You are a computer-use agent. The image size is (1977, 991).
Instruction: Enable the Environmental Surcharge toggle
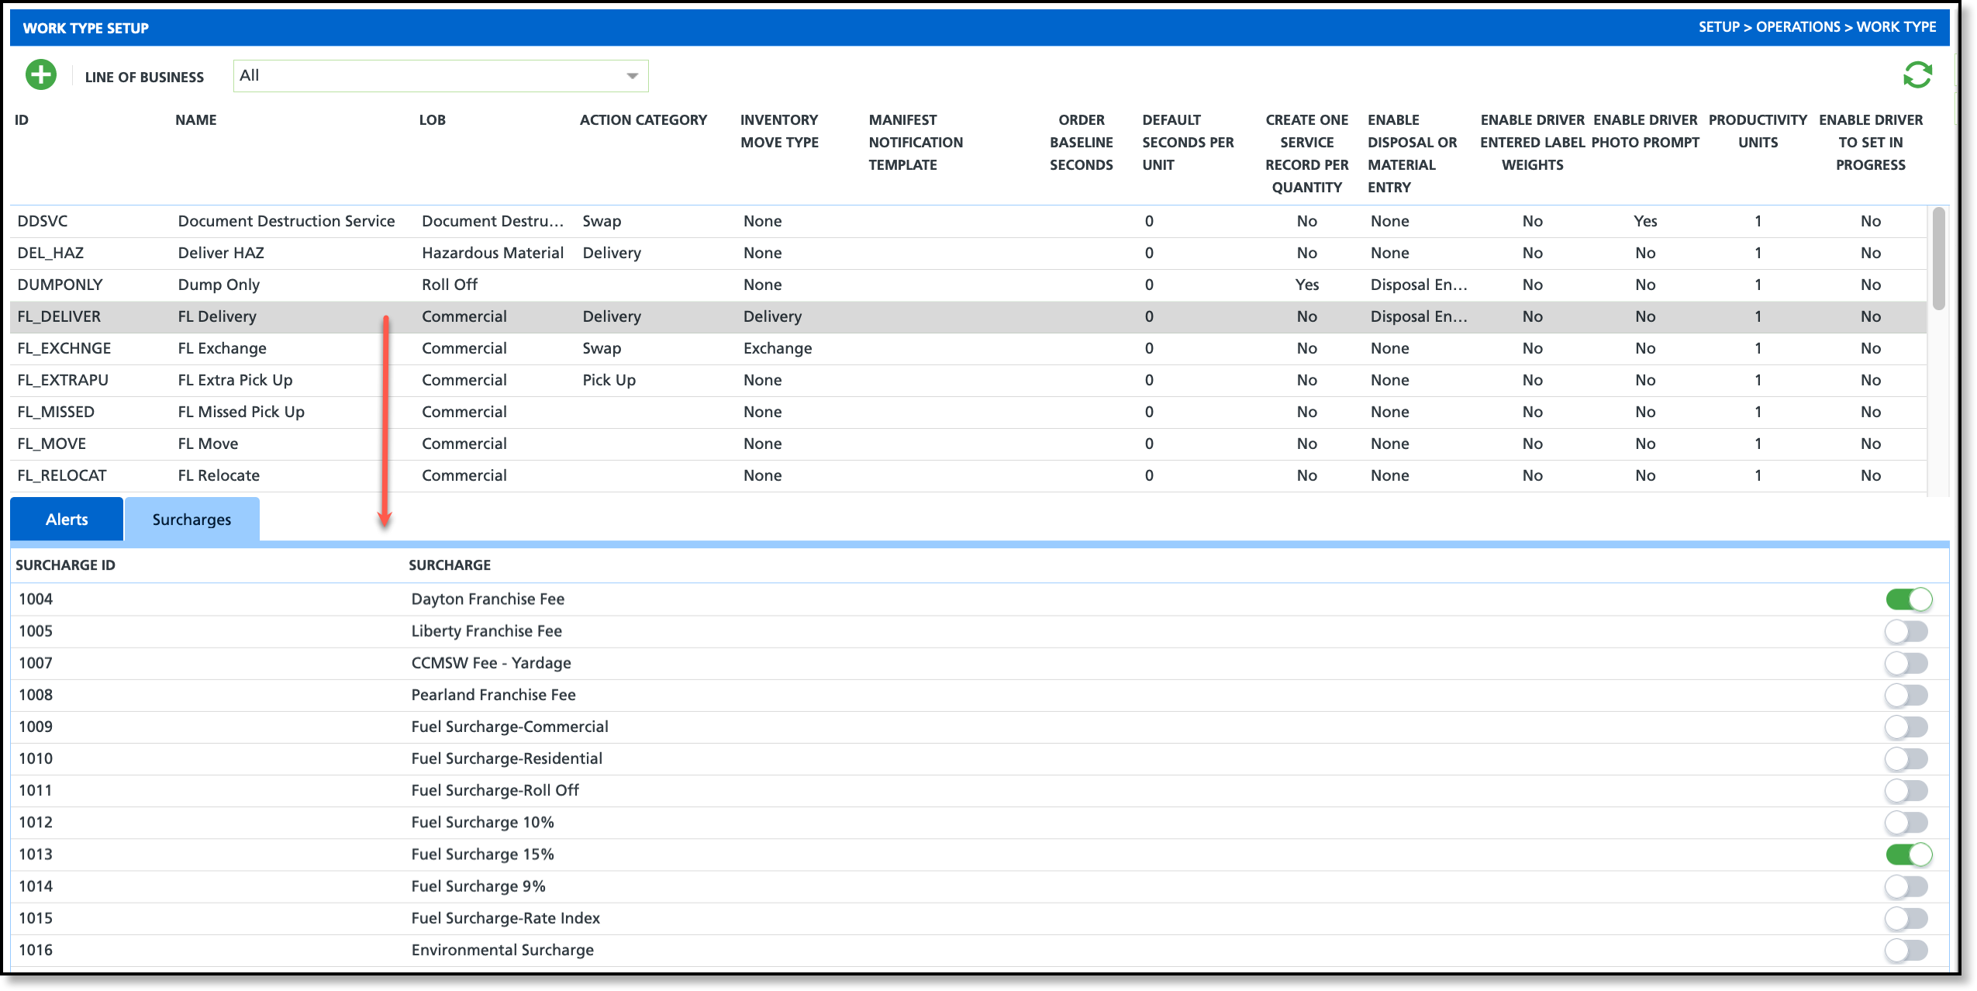pyautogui.click(x=1906, y=950)
